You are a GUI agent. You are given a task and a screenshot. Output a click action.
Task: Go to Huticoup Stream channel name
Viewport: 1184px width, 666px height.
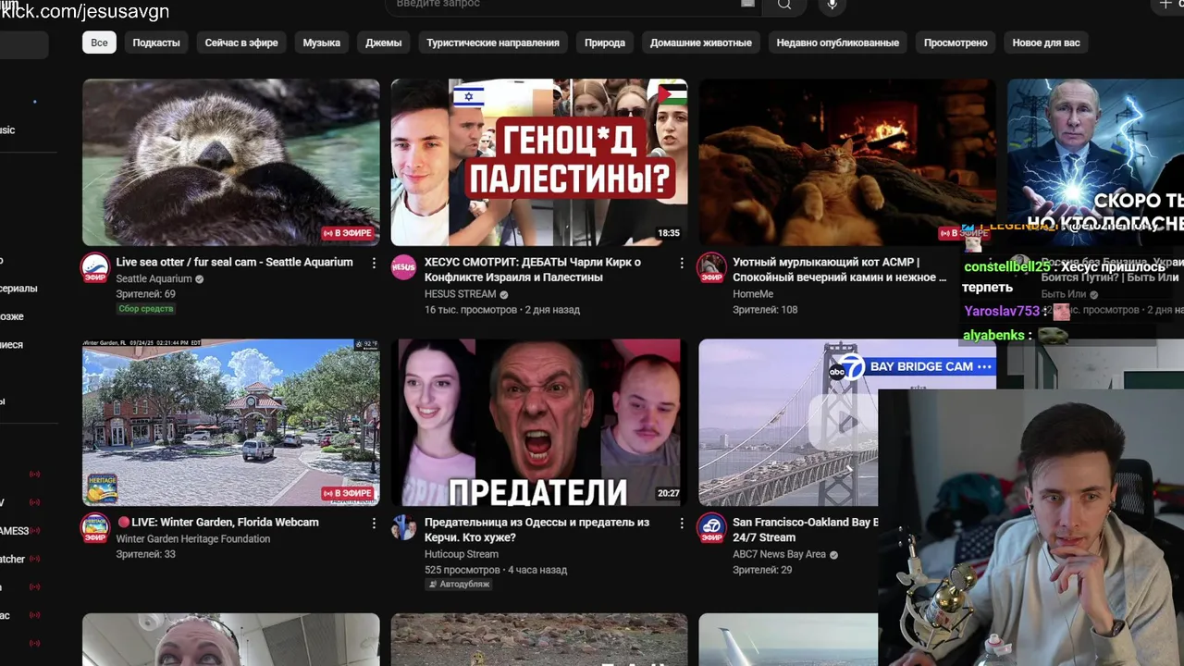point(462,554)
